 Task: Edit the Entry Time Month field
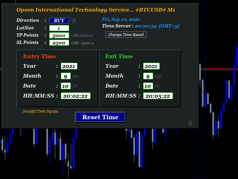coord(66,76)
